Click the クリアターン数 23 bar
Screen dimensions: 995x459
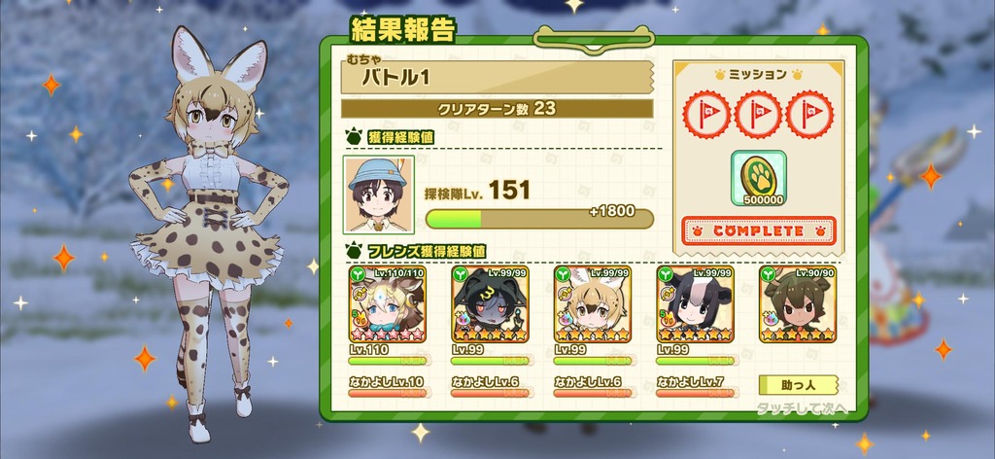(497, 109)
